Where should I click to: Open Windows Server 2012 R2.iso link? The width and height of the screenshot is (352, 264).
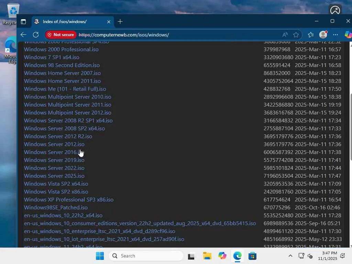point(58,136)
